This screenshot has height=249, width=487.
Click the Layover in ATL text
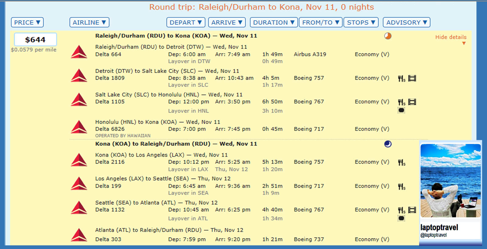coord(188,219)
